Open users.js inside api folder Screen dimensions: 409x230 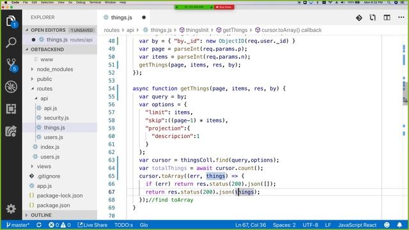tap(53, 137)
